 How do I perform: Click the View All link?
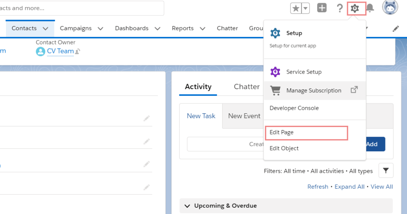pos(382,187)
